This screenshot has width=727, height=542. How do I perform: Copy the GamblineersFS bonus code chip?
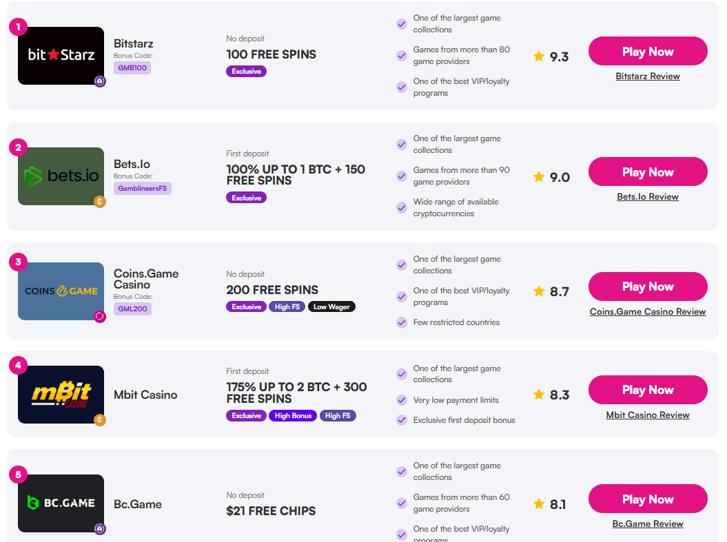(143, 188)
